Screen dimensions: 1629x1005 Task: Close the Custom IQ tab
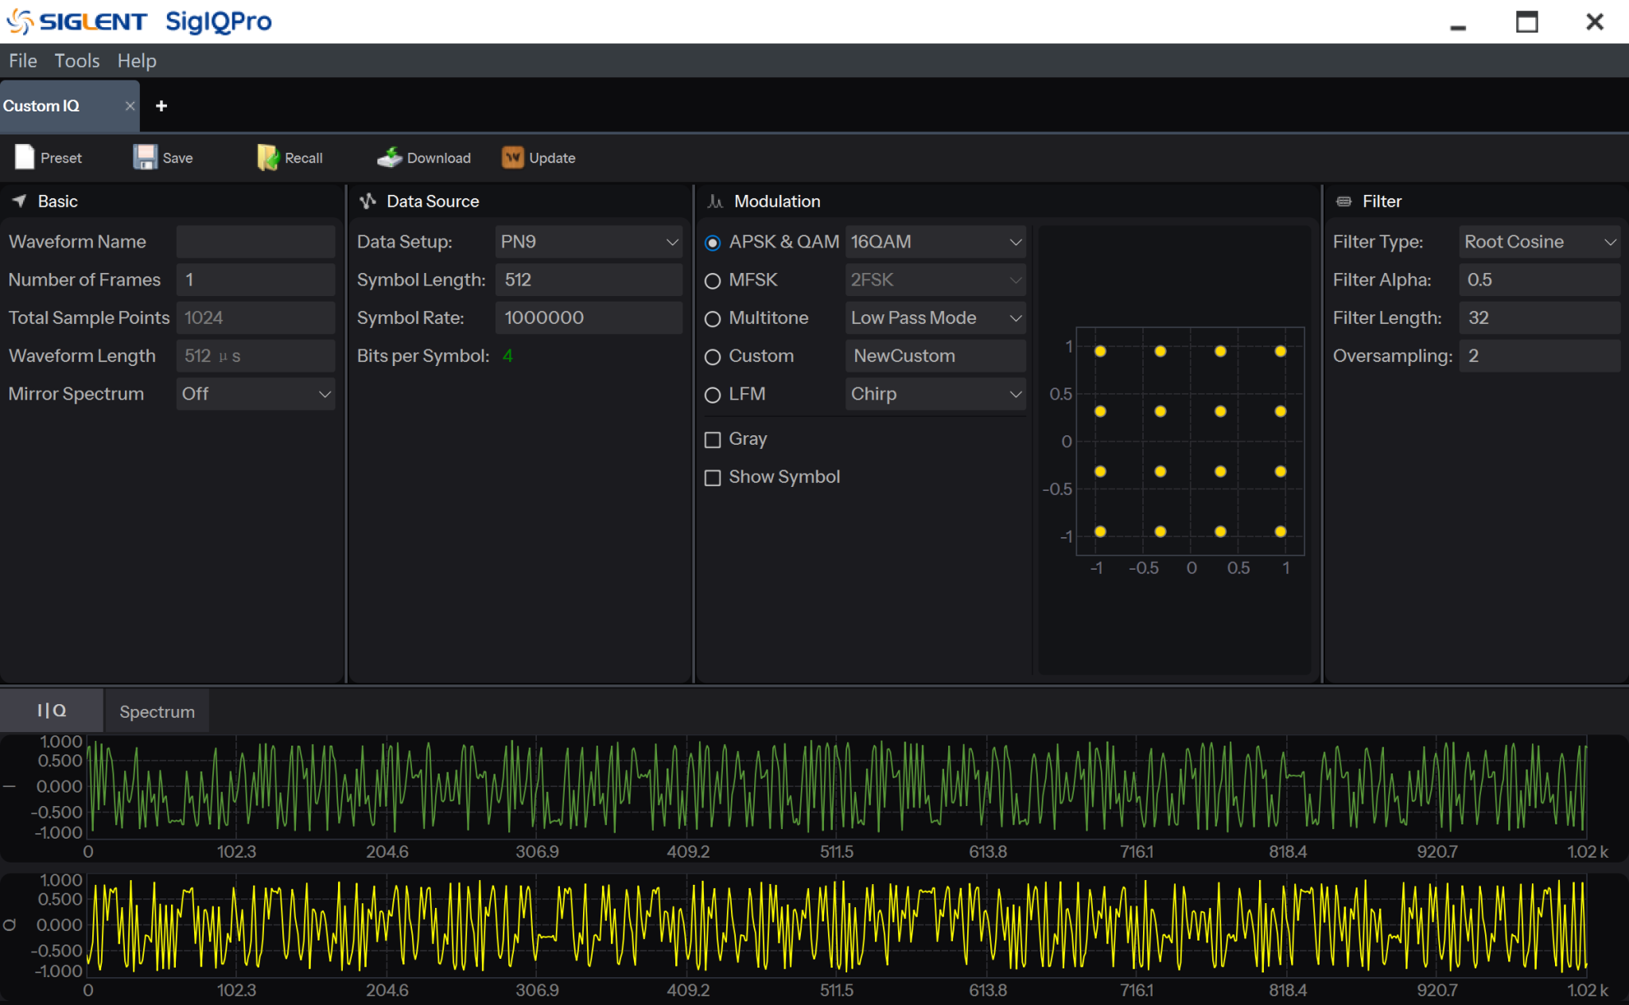[x=130, y=106]
